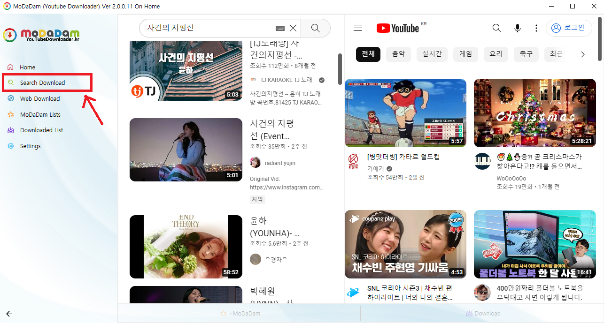
Task: Open Home in the sidebar
Action: (x=27, y=68)
